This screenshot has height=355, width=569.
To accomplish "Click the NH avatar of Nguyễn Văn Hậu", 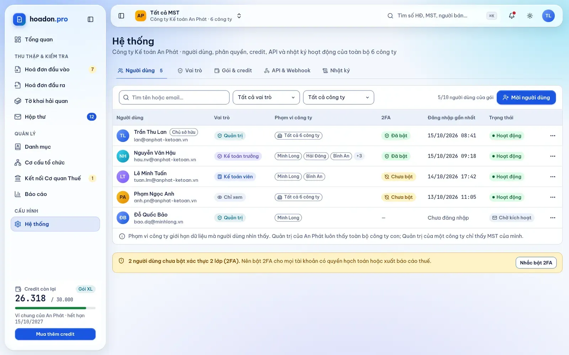I will (123, 156).
